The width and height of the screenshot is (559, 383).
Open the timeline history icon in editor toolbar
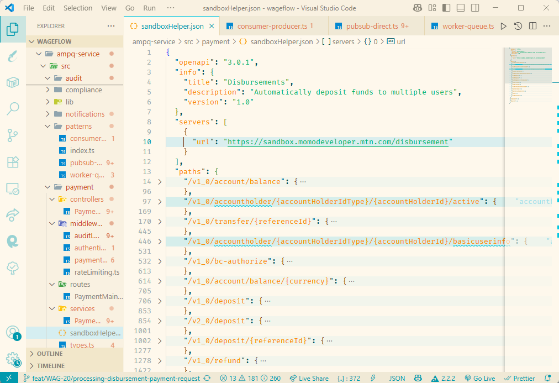pyautogui.click(x=518, y=26)
